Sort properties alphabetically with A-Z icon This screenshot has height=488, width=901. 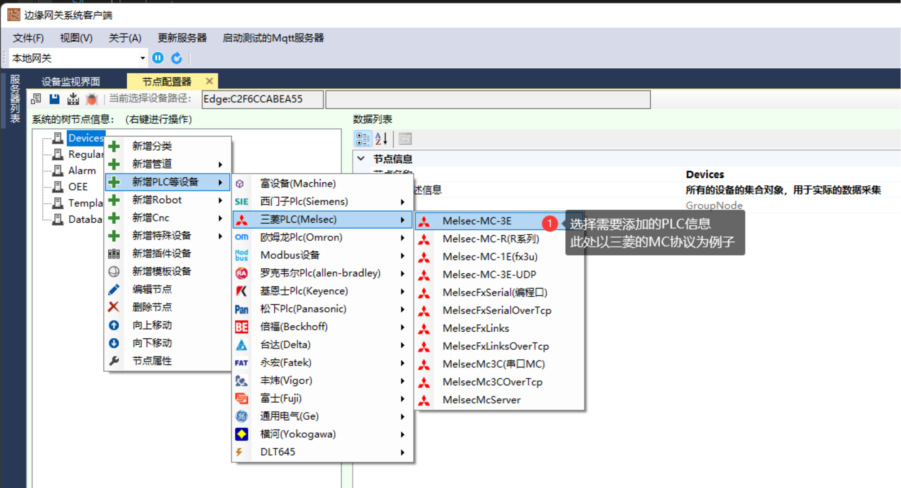[x=382, y=139]
